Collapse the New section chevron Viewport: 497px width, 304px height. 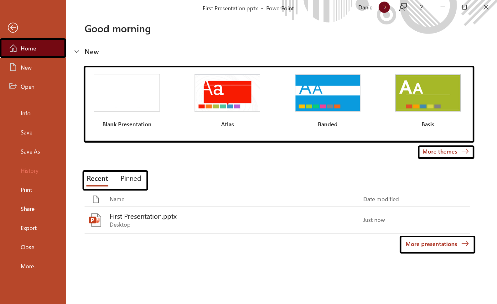point(77,52)
